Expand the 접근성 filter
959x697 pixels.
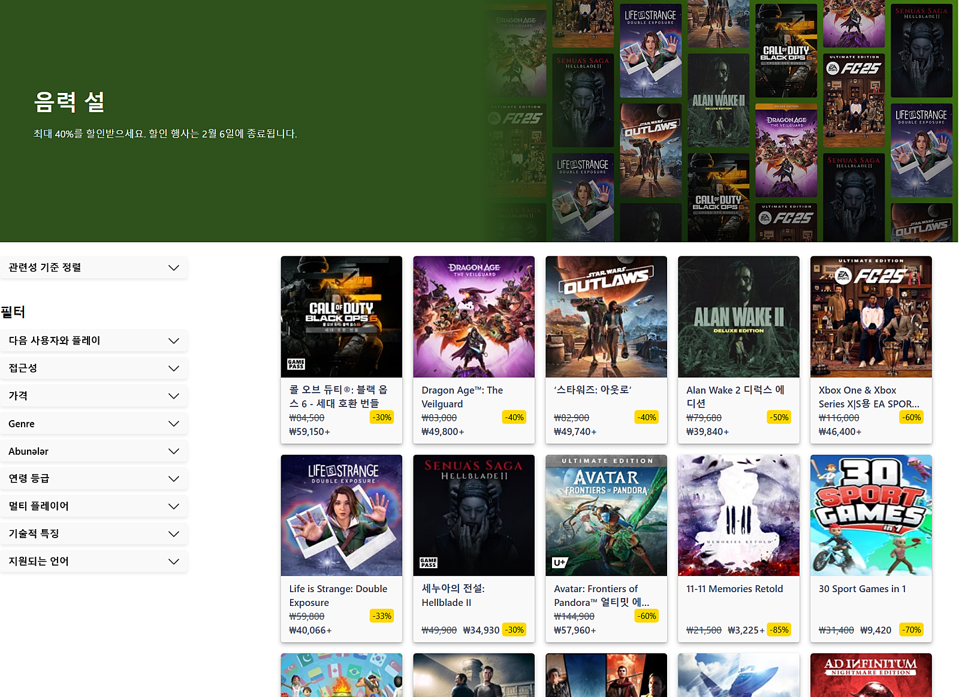94,368
